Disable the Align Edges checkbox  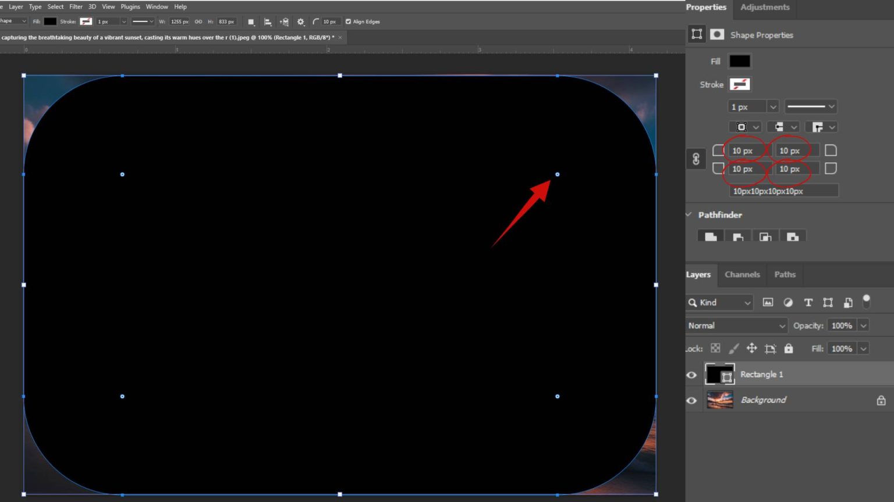[348, 21]
